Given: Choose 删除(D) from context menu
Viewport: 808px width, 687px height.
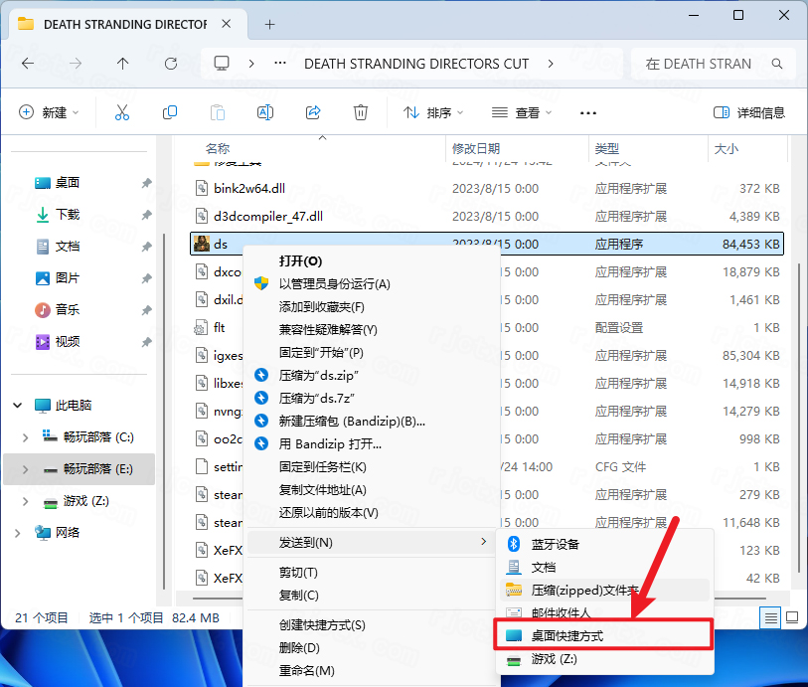Looking at the screenshot, I should point(371,648).
